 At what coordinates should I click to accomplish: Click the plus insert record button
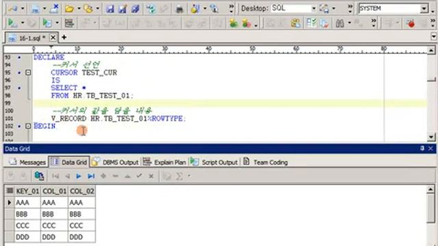[x=103, y=176]
